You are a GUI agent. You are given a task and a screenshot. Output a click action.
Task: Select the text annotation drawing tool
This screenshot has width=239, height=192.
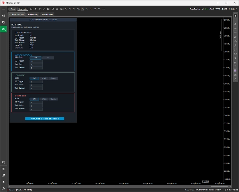(235, 66)
